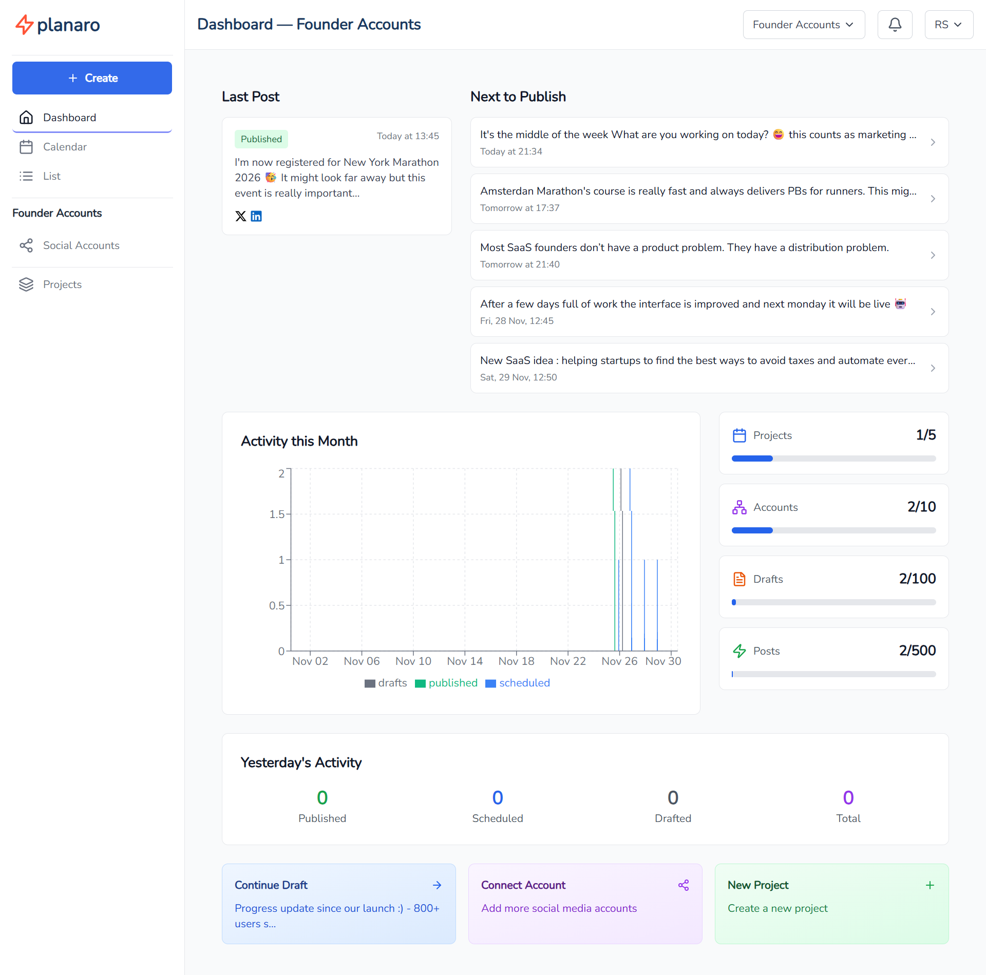The image size is (986, 975).
Task: Click the Drafts document icon in stats panel
Action: coord(739,579)
